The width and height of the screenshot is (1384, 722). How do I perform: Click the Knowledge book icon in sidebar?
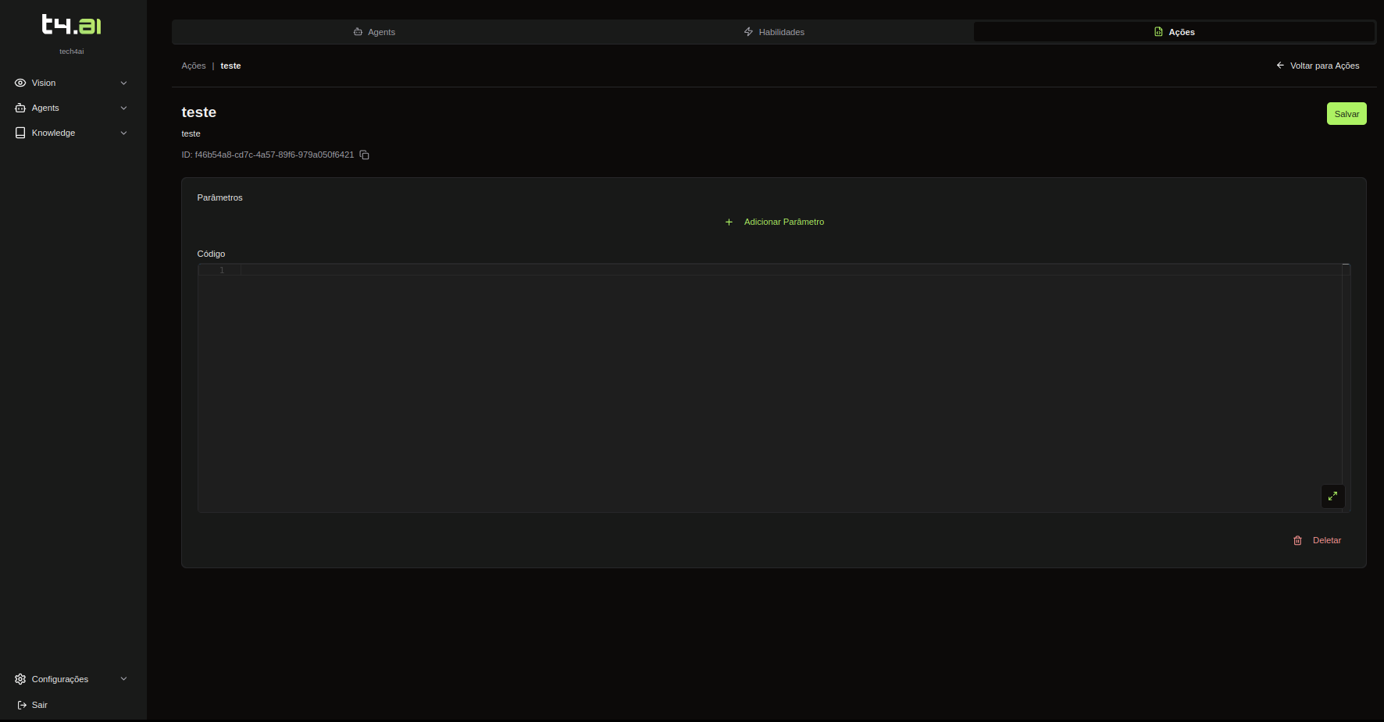click(x=20, y=133)
